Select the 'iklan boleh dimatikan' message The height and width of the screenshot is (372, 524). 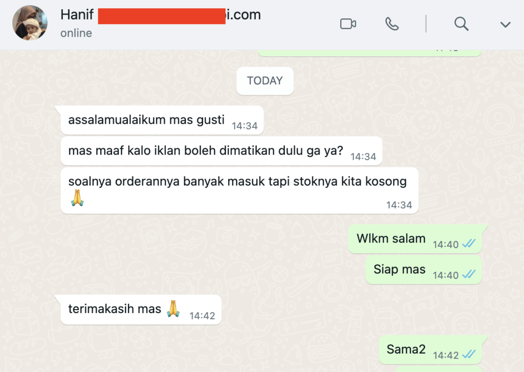[221, 151]
